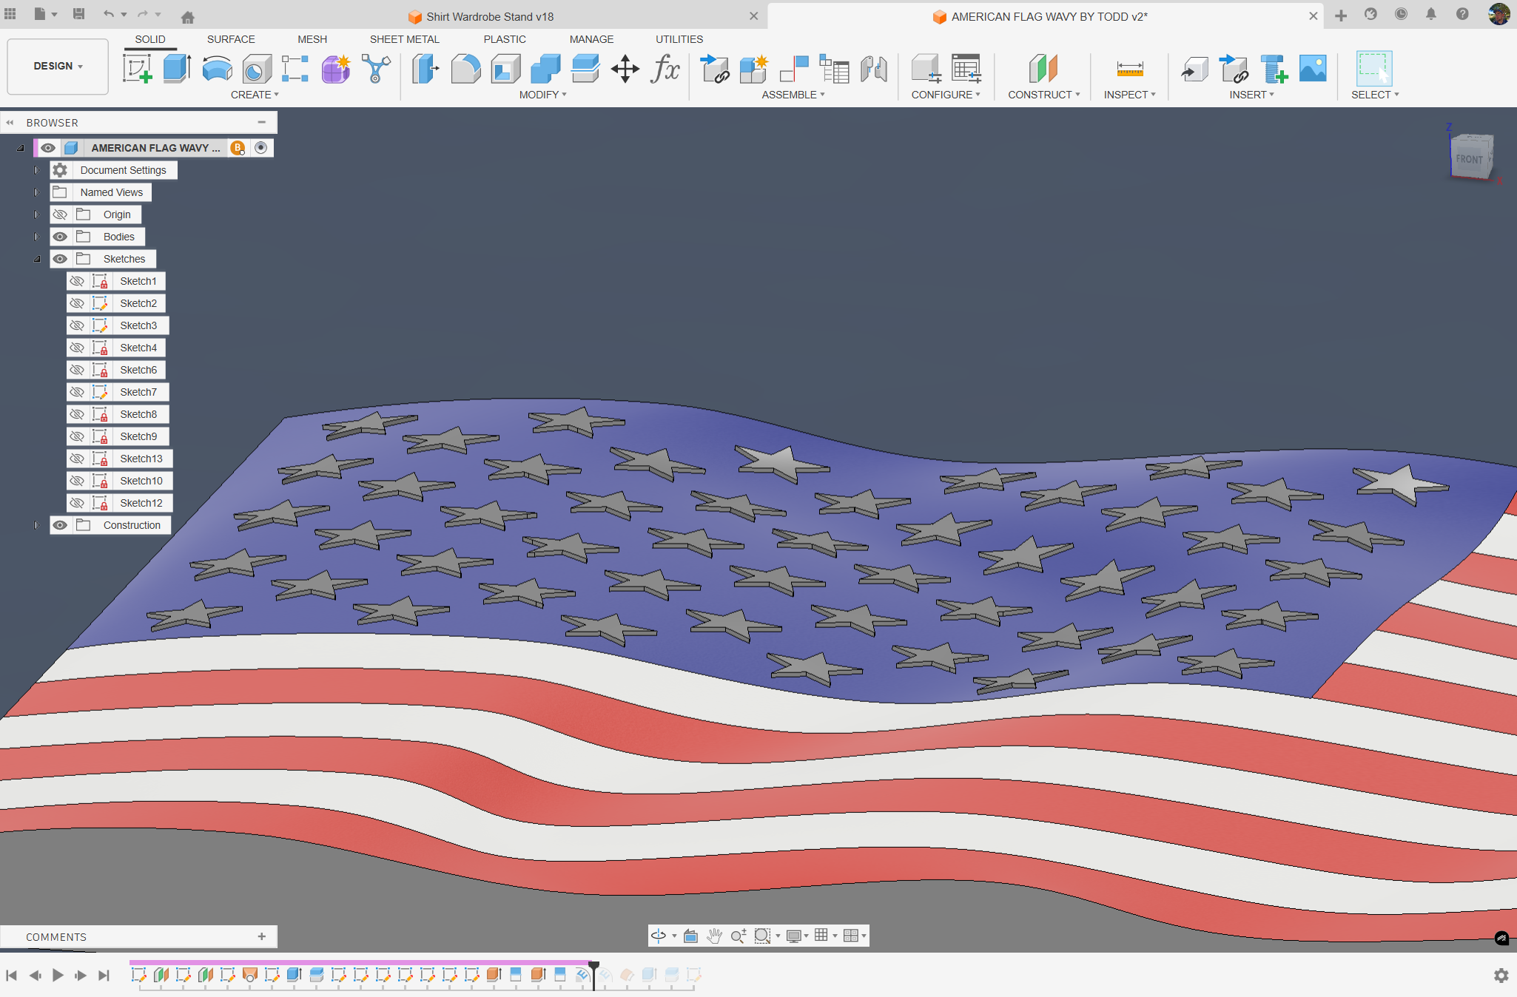
Task: Choose the Fillet tool icon
Action: (465, 69)
